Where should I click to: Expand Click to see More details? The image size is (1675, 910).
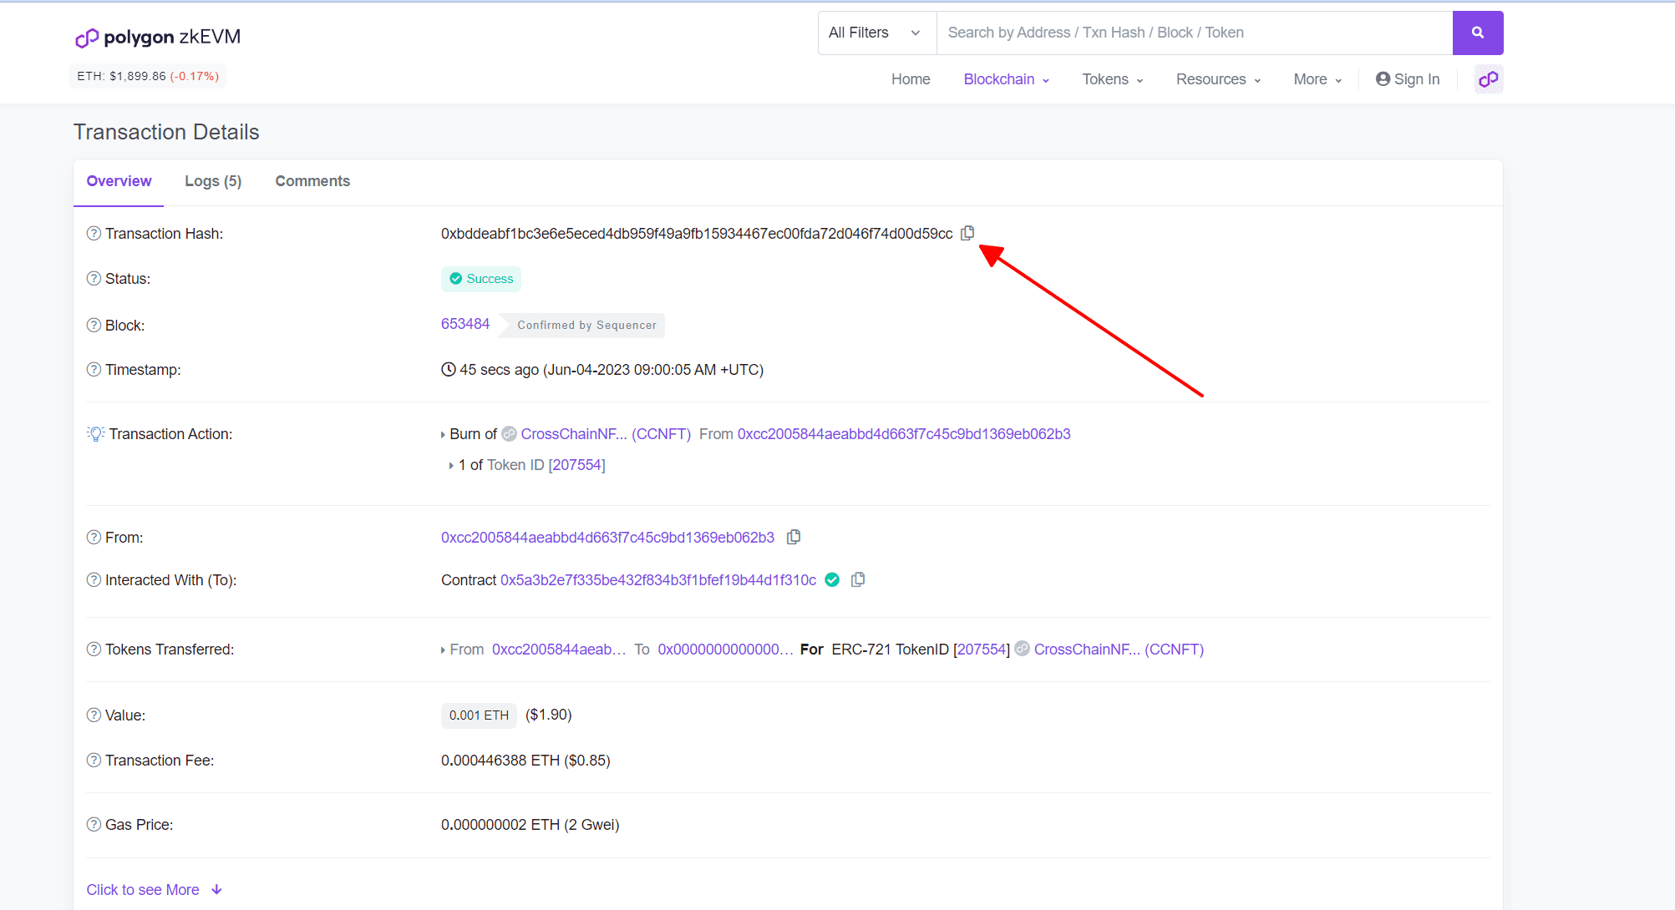pos(154,890)
